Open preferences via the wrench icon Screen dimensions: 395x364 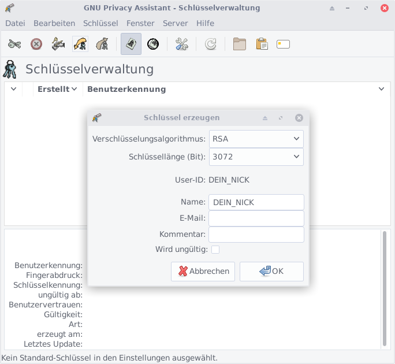182,44
